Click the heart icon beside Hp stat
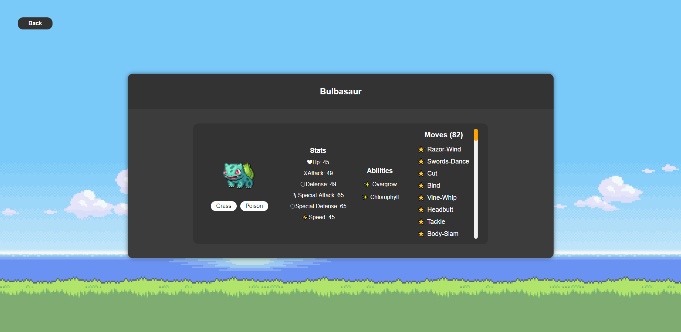The image size is (681, 332). [309, 162]
